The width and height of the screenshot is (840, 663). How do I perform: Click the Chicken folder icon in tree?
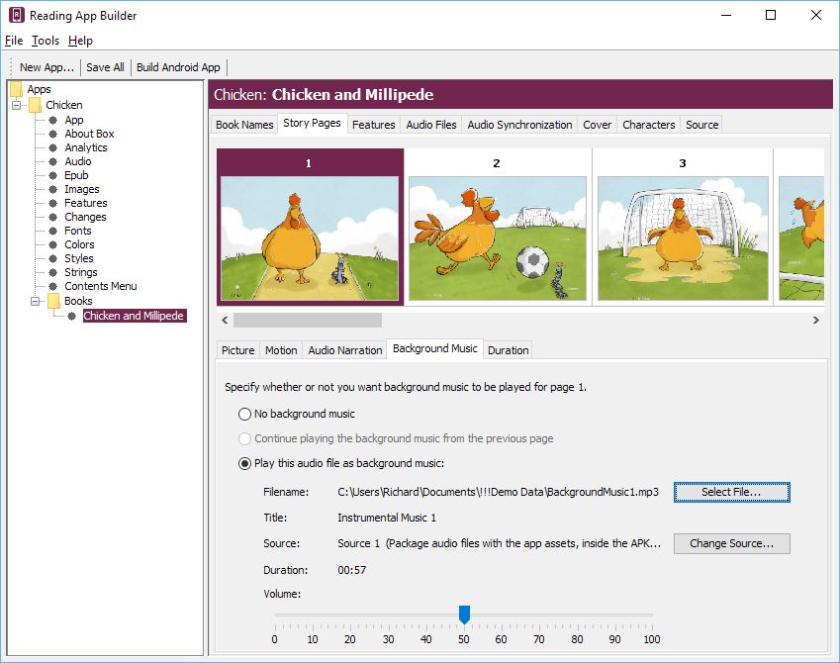[35, 105]
